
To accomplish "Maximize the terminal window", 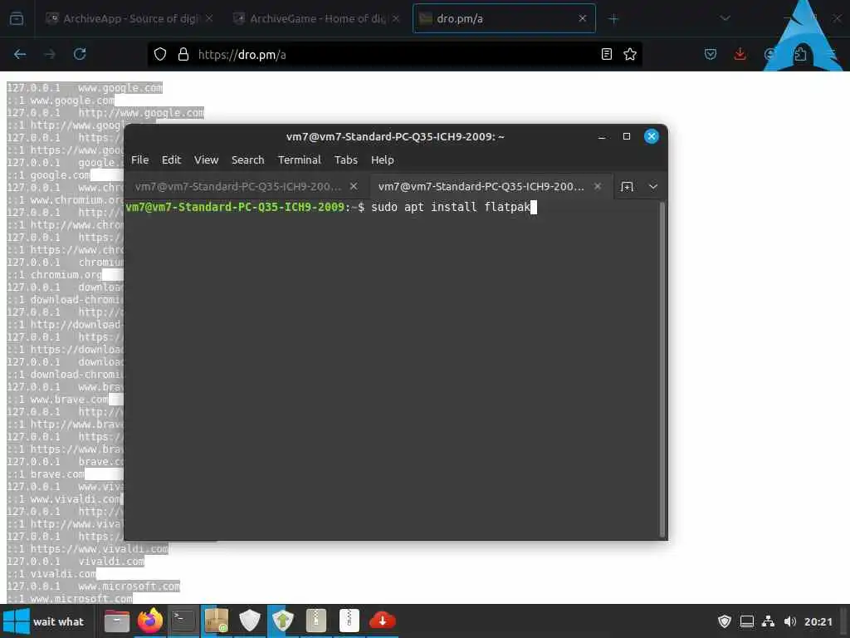I will pyautogui.click(x=627, y=137).
